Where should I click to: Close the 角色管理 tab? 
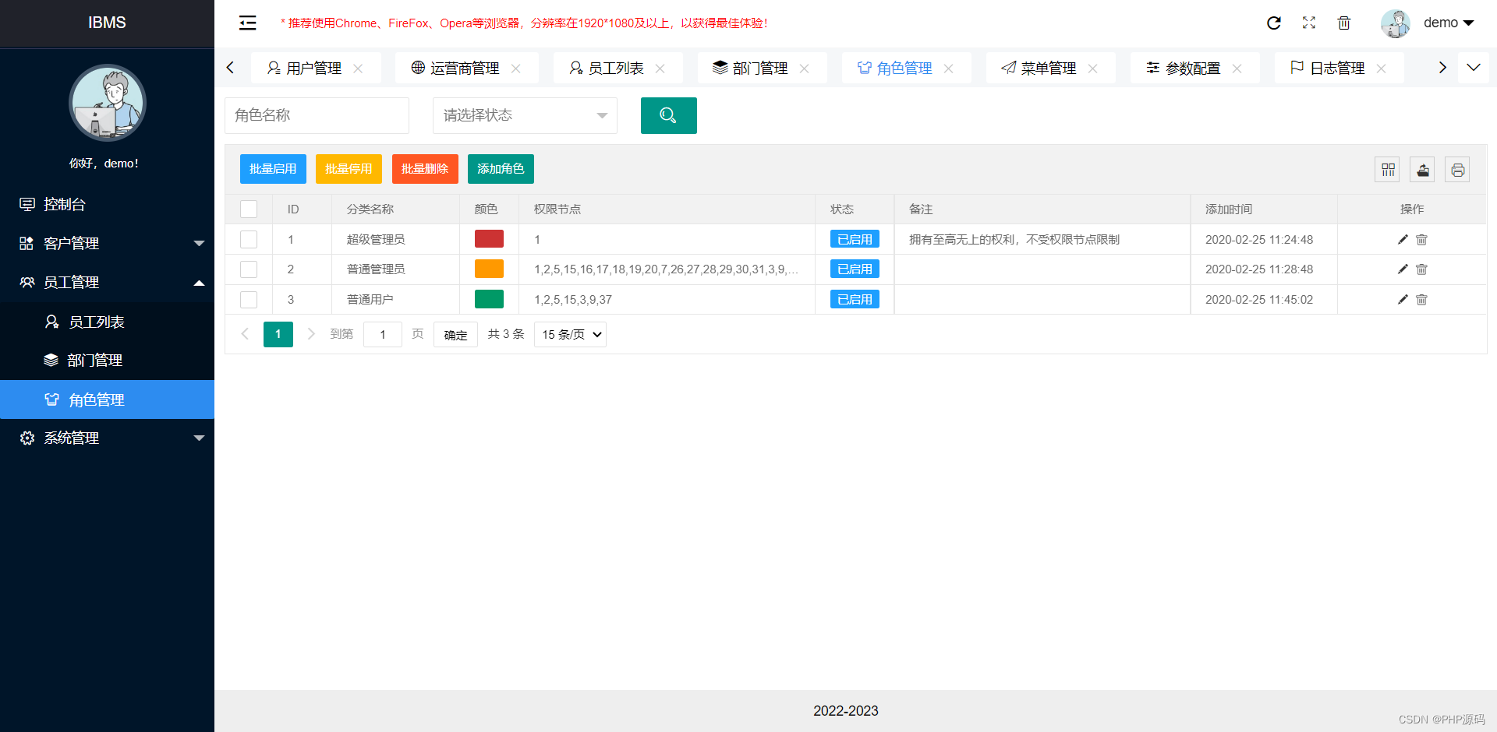tap(948, 69)
